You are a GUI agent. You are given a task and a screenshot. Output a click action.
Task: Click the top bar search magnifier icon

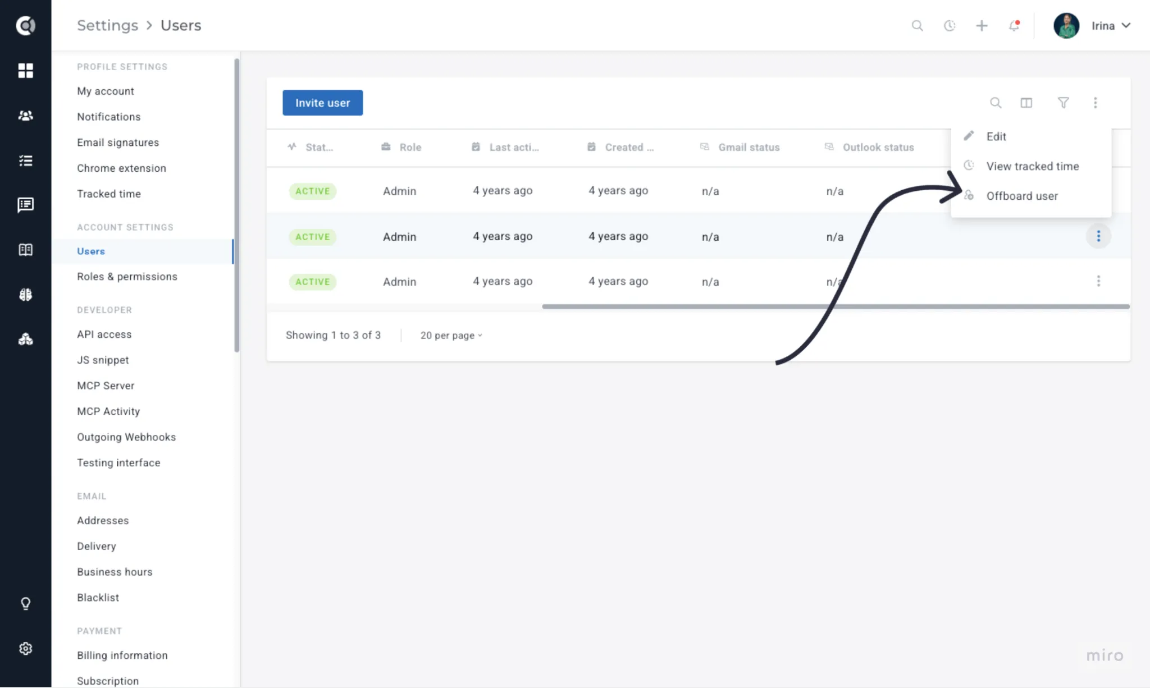tap(917, 26)
